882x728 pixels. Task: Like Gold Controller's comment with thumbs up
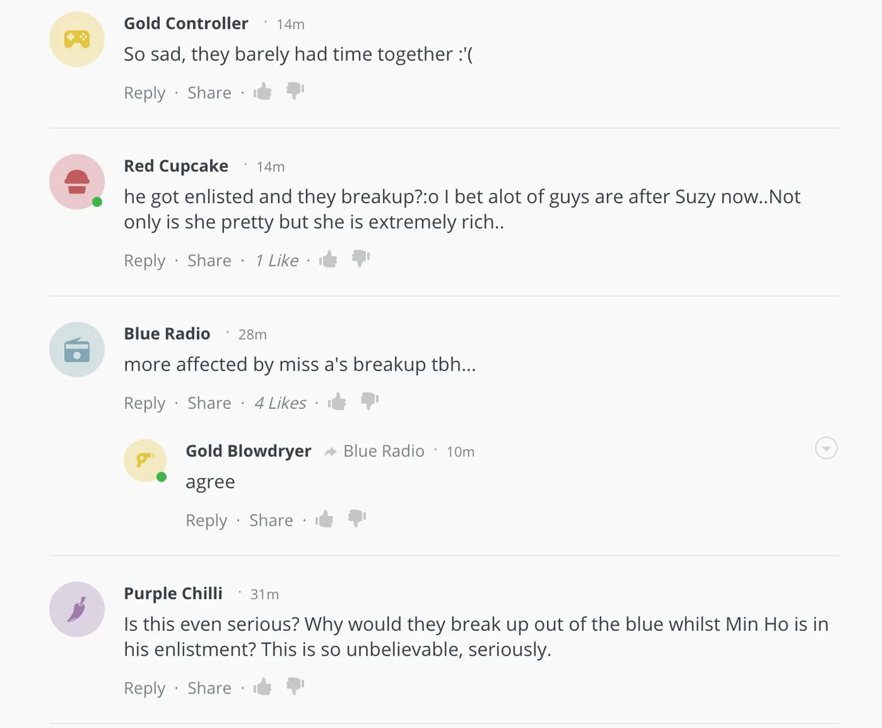pyautogui.click(x=263, y=92)
